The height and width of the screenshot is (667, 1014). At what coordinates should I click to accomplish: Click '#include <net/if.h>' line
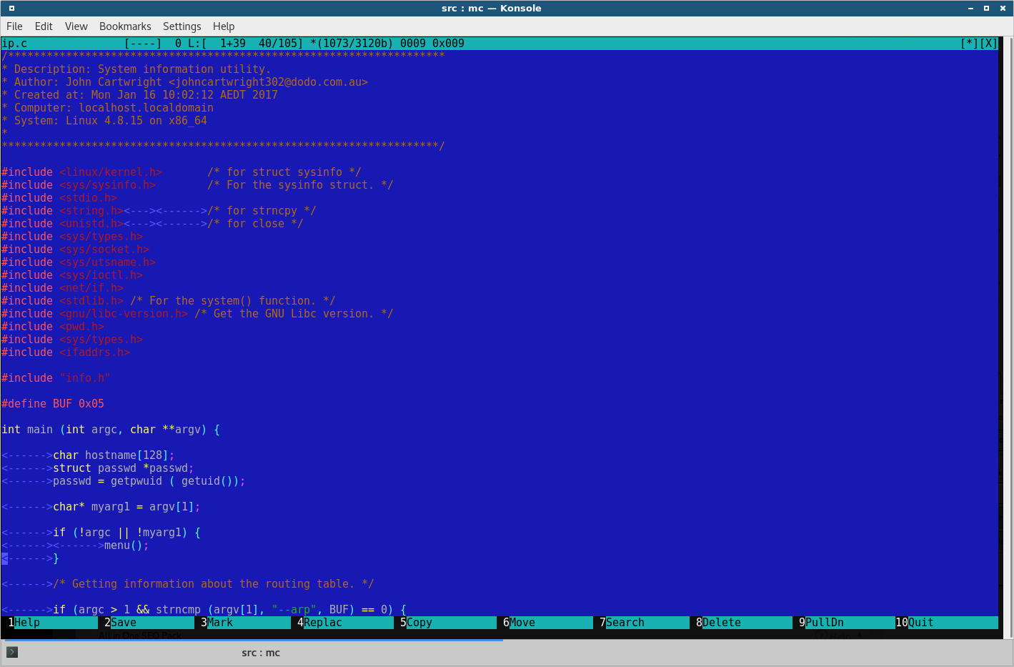(62, 288)
